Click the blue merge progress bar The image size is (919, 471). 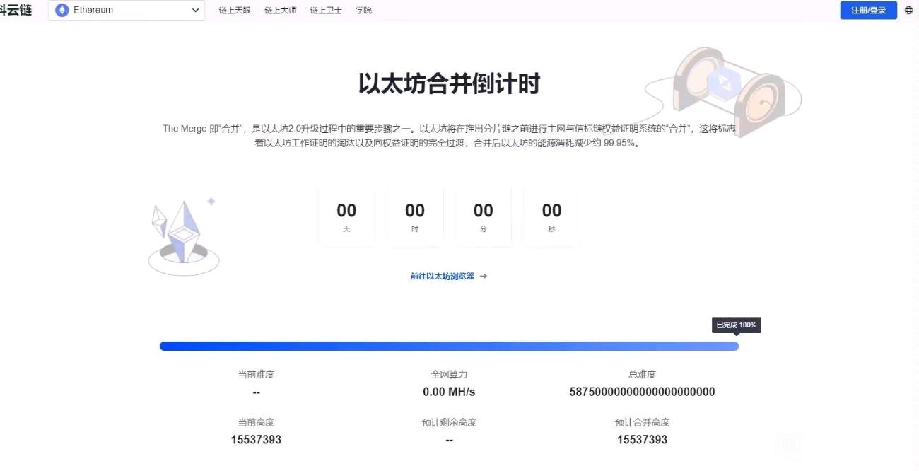(x=449, y=347)
